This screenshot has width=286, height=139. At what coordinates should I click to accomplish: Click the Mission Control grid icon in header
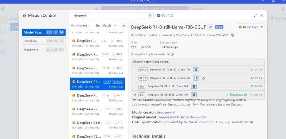pos(24,15)
